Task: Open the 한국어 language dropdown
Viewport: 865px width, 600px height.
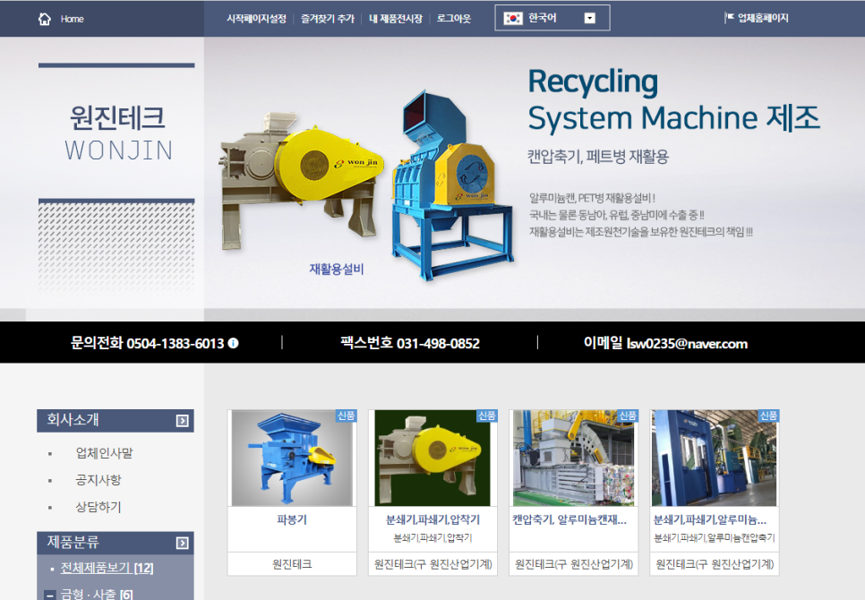Action: coord(552,18)
